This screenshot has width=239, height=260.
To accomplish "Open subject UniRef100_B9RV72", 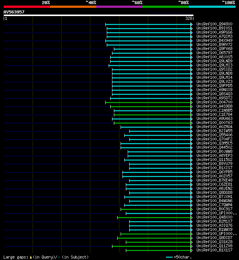I will coord(214,44).
